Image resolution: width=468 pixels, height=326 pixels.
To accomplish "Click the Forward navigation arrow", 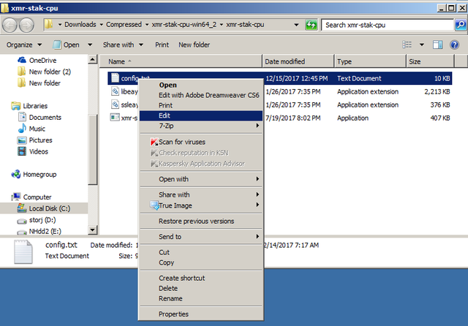I will (26, 25).
